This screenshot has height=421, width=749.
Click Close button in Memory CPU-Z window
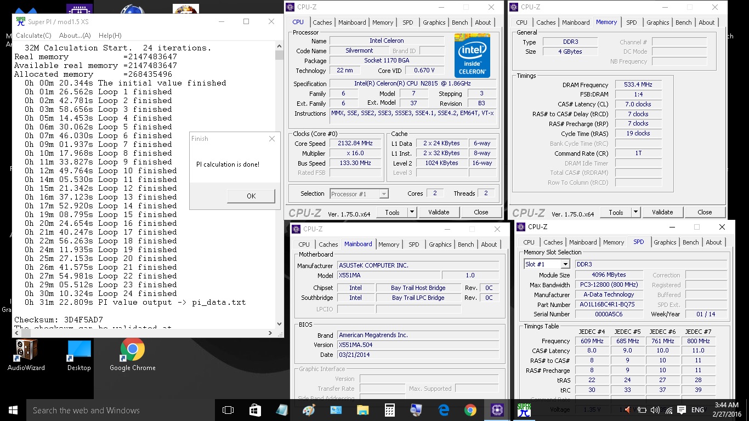[705, 212]
